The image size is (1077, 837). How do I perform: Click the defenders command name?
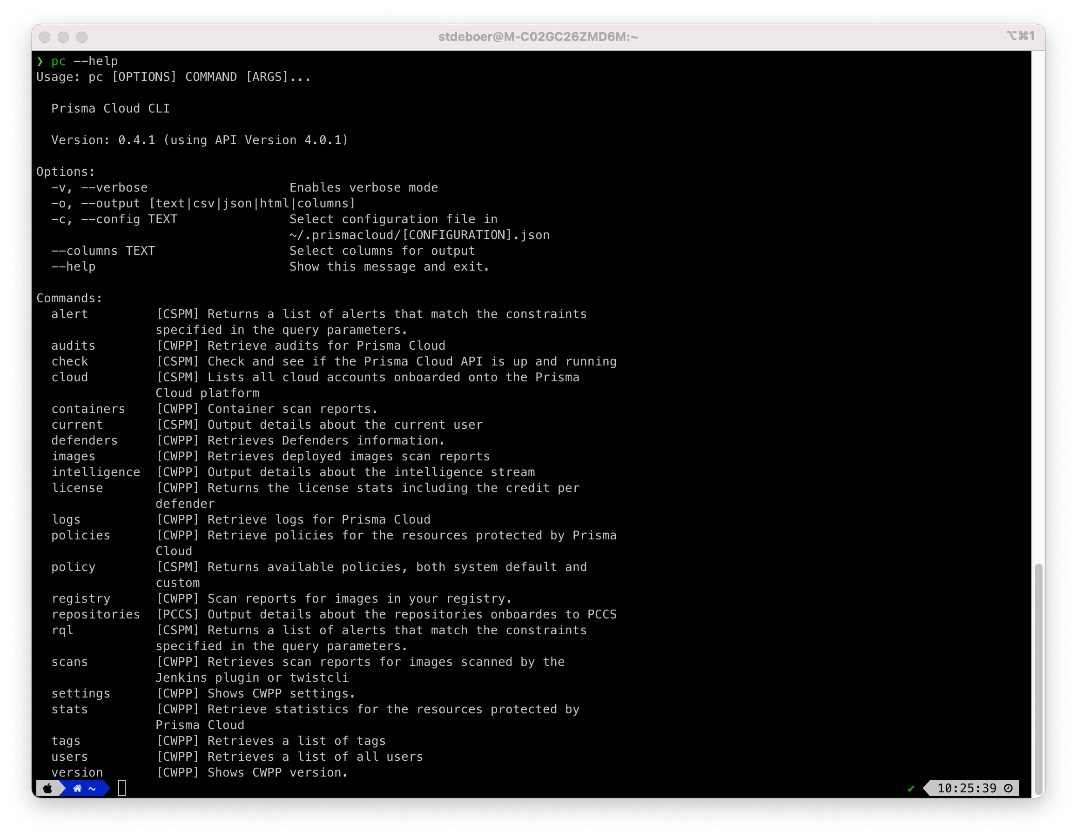coord(84,440)
